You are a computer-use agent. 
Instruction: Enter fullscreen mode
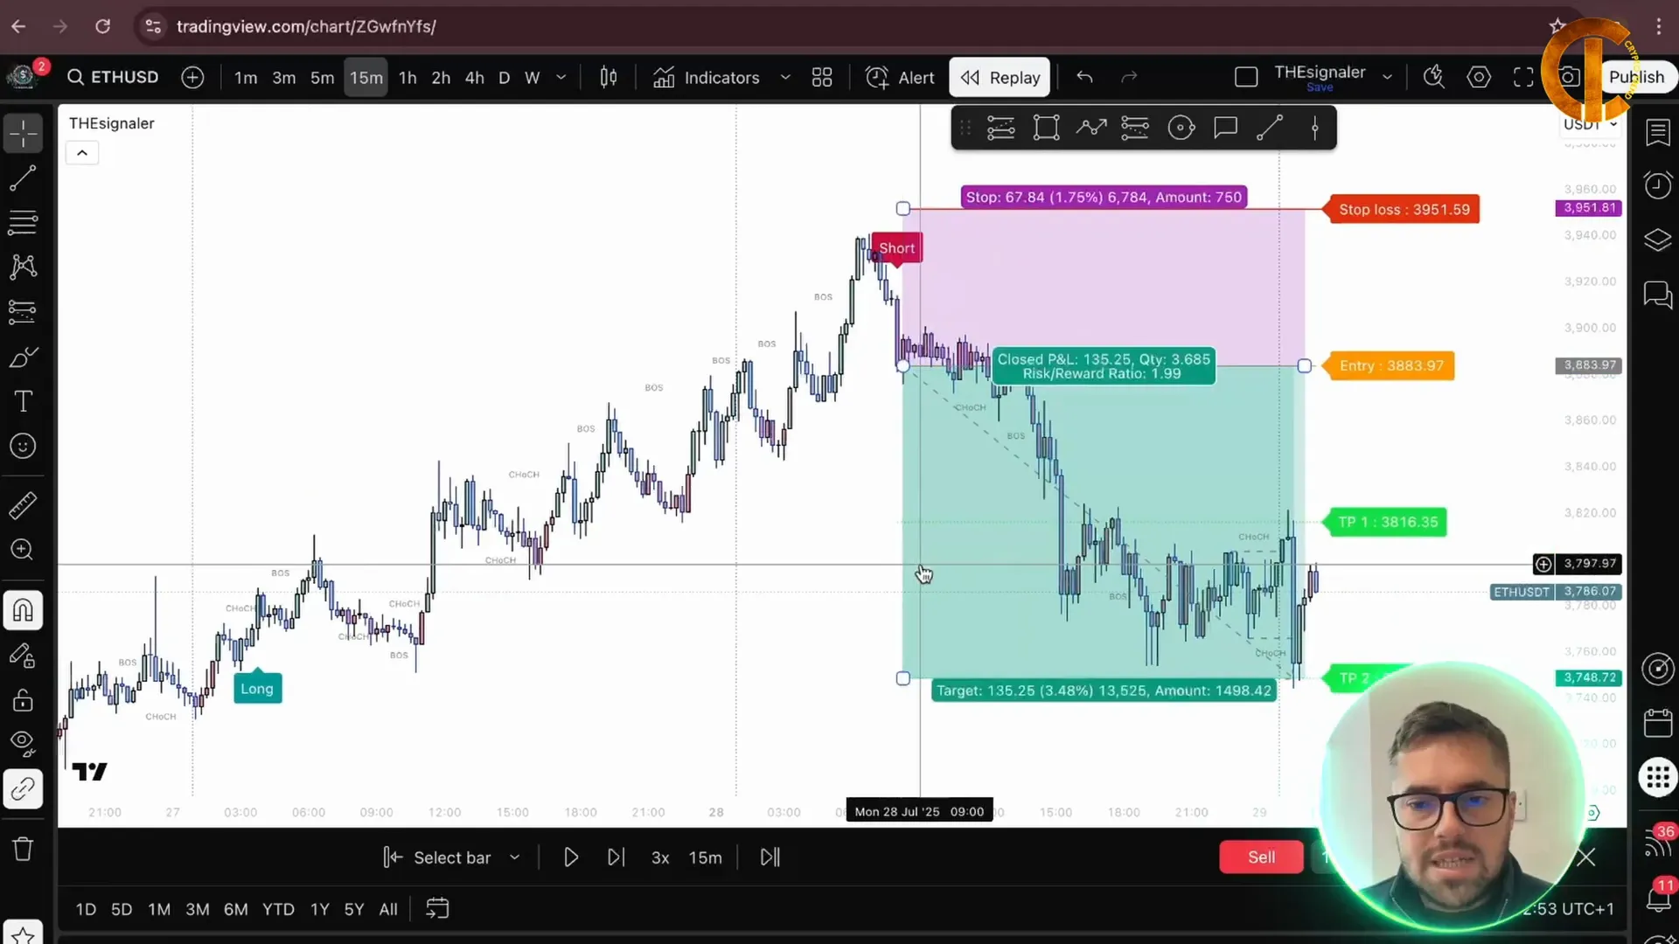[x=1523, y=77]
